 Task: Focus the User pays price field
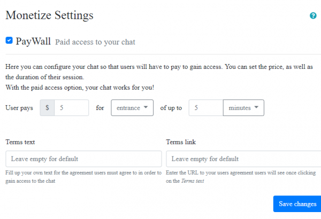click(71, 108)
